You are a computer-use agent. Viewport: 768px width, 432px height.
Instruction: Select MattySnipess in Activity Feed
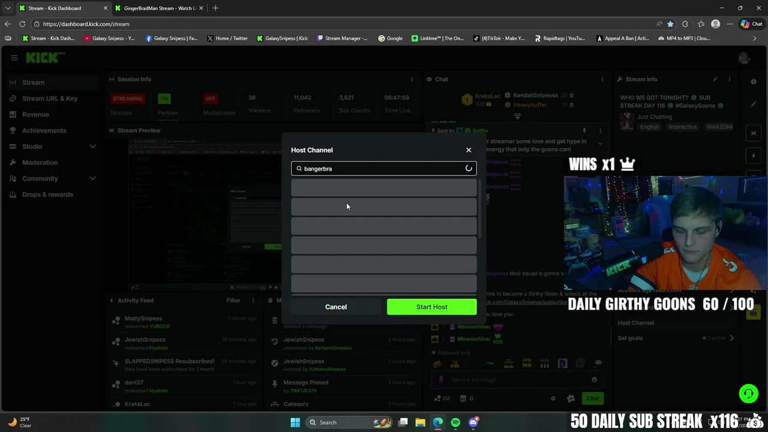coord(143,319)
